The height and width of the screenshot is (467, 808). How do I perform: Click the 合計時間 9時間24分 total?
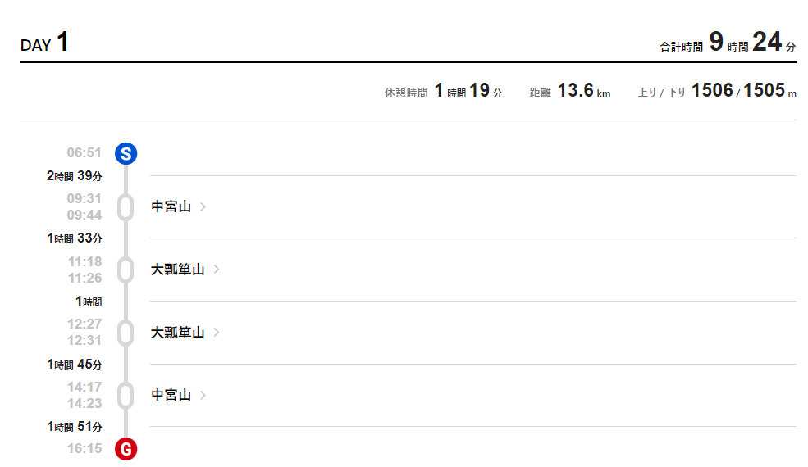728,43
